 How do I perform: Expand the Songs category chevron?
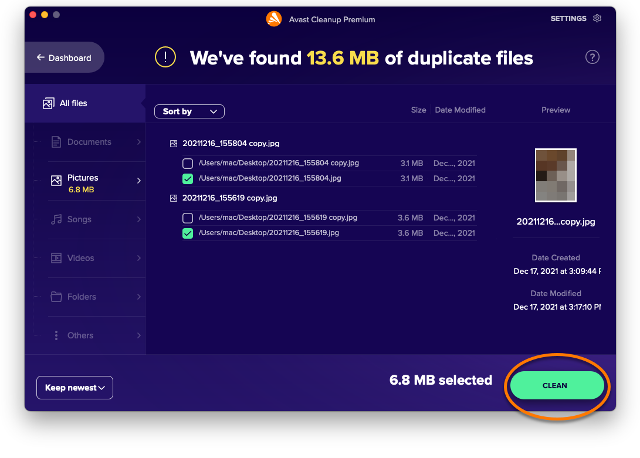139,219
